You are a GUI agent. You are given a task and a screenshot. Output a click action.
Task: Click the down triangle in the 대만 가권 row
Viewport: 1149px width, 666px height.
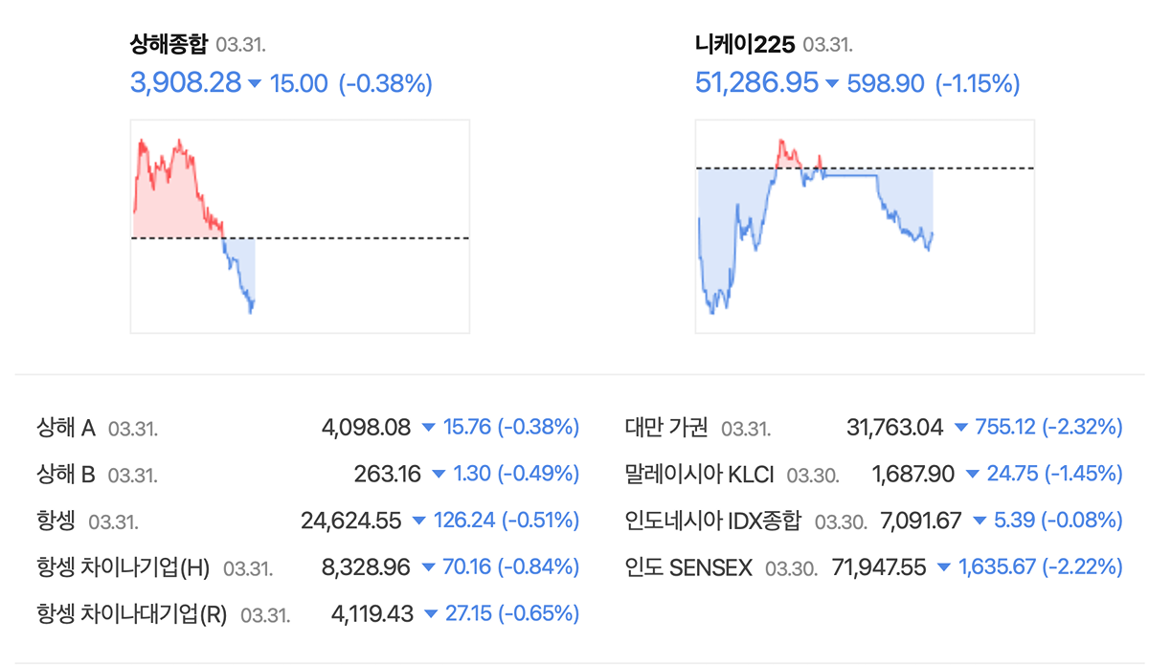(x=961, y=428)
